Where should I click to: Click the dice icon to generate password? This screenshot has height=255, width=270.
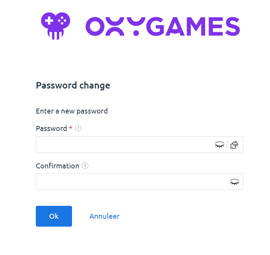pos(235,145)
